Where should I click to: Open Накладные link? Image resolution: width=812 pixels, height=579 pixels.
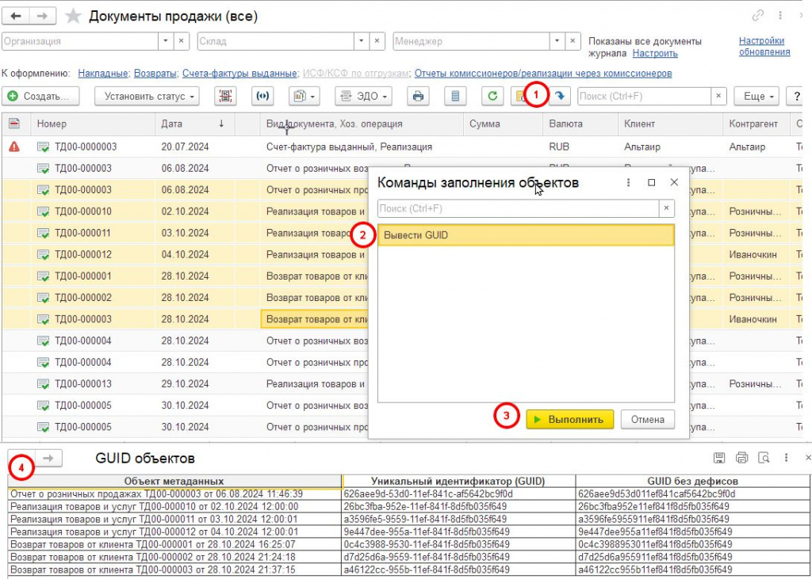click(x=102, y=74)
